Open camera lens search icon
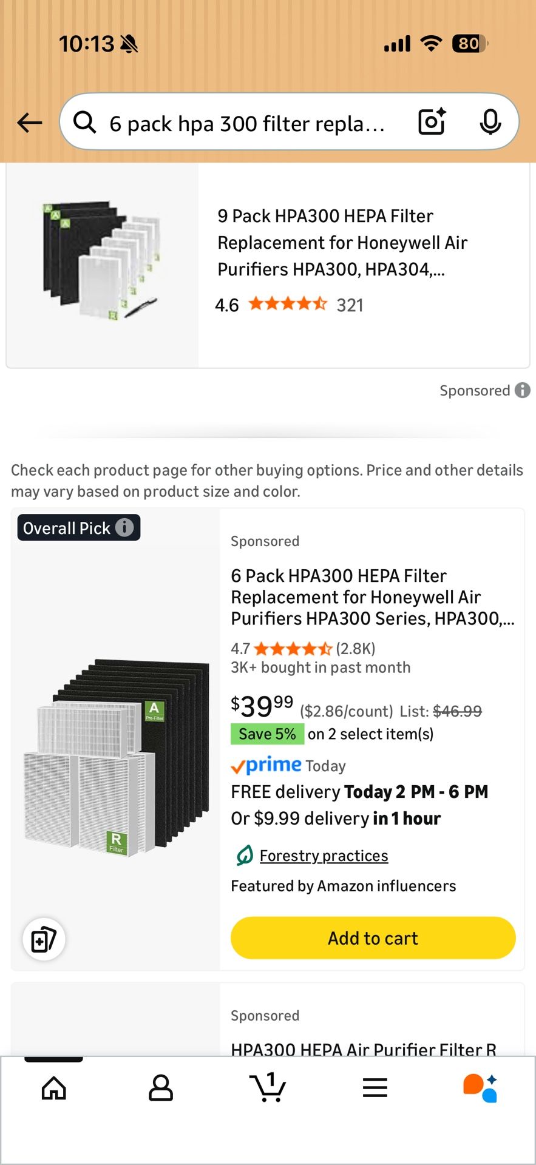The width and height of the screenshot is (536, 1165). pos(432,122)
